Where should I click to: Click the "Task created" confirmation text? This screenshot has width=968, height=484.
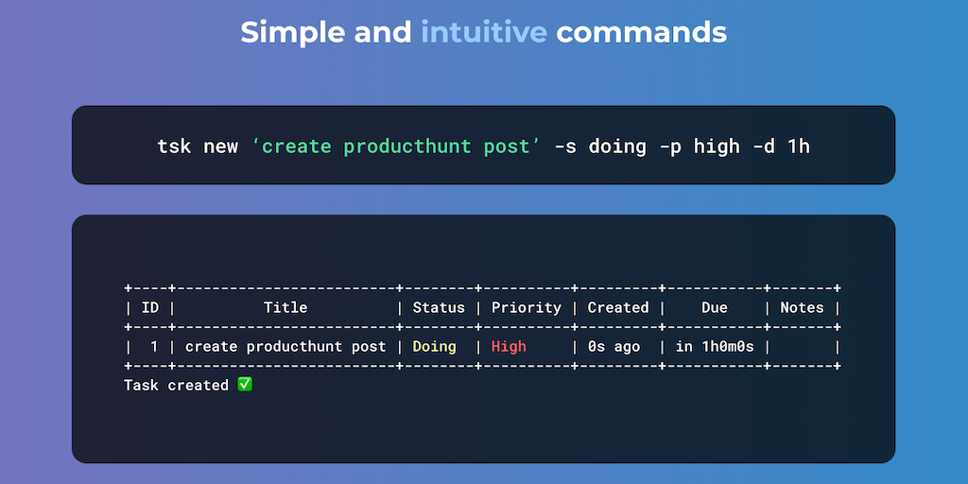click(176, 385)
